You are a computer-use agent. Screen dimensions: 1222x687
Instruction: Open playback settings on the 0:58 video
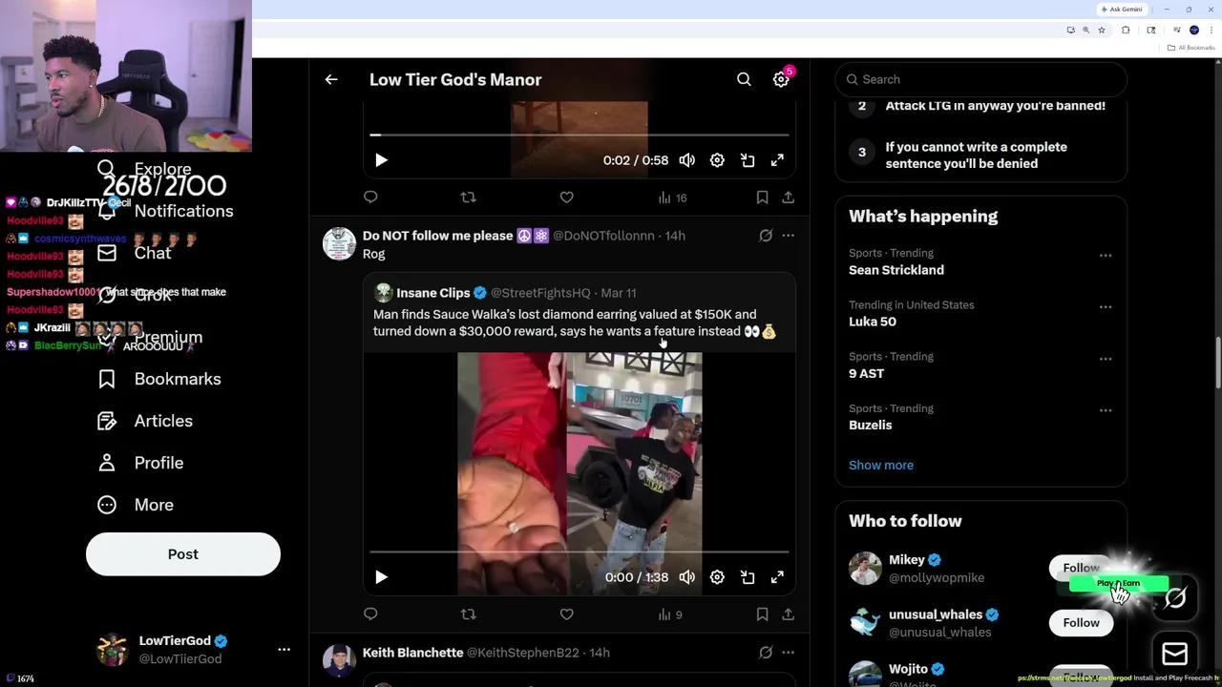(x=717, y=160)
